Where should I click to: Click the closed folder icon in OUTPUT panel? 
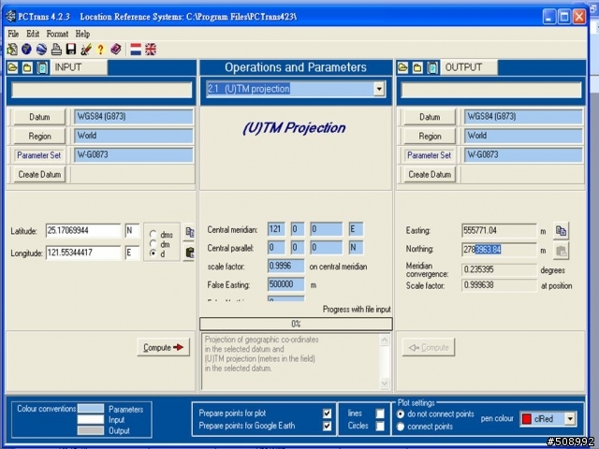pyautogui.click(x=417, y=68)
